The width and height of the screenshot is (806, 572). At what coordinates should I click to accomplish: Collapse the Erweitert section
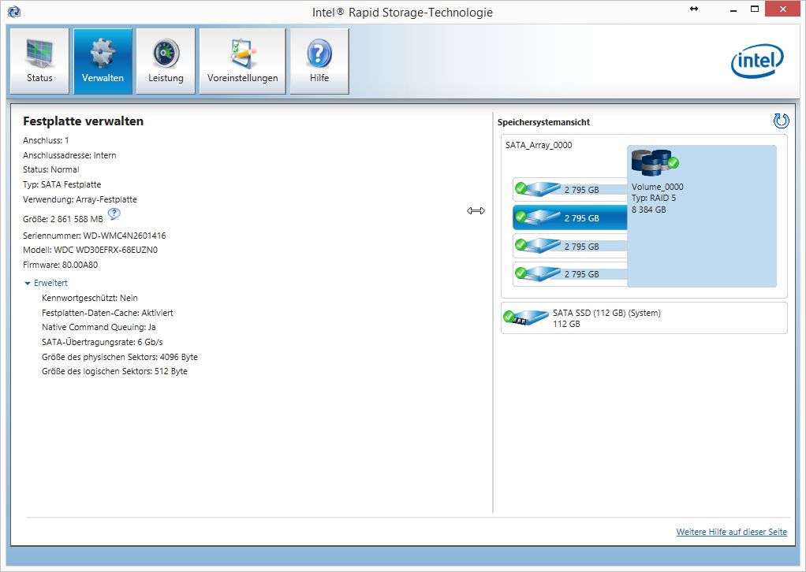click(46, 283)
